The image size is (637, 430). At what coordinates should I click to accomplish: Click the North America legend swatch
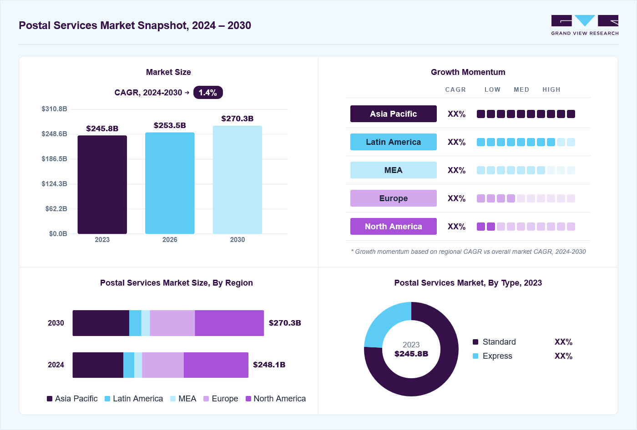pos(248,399)
